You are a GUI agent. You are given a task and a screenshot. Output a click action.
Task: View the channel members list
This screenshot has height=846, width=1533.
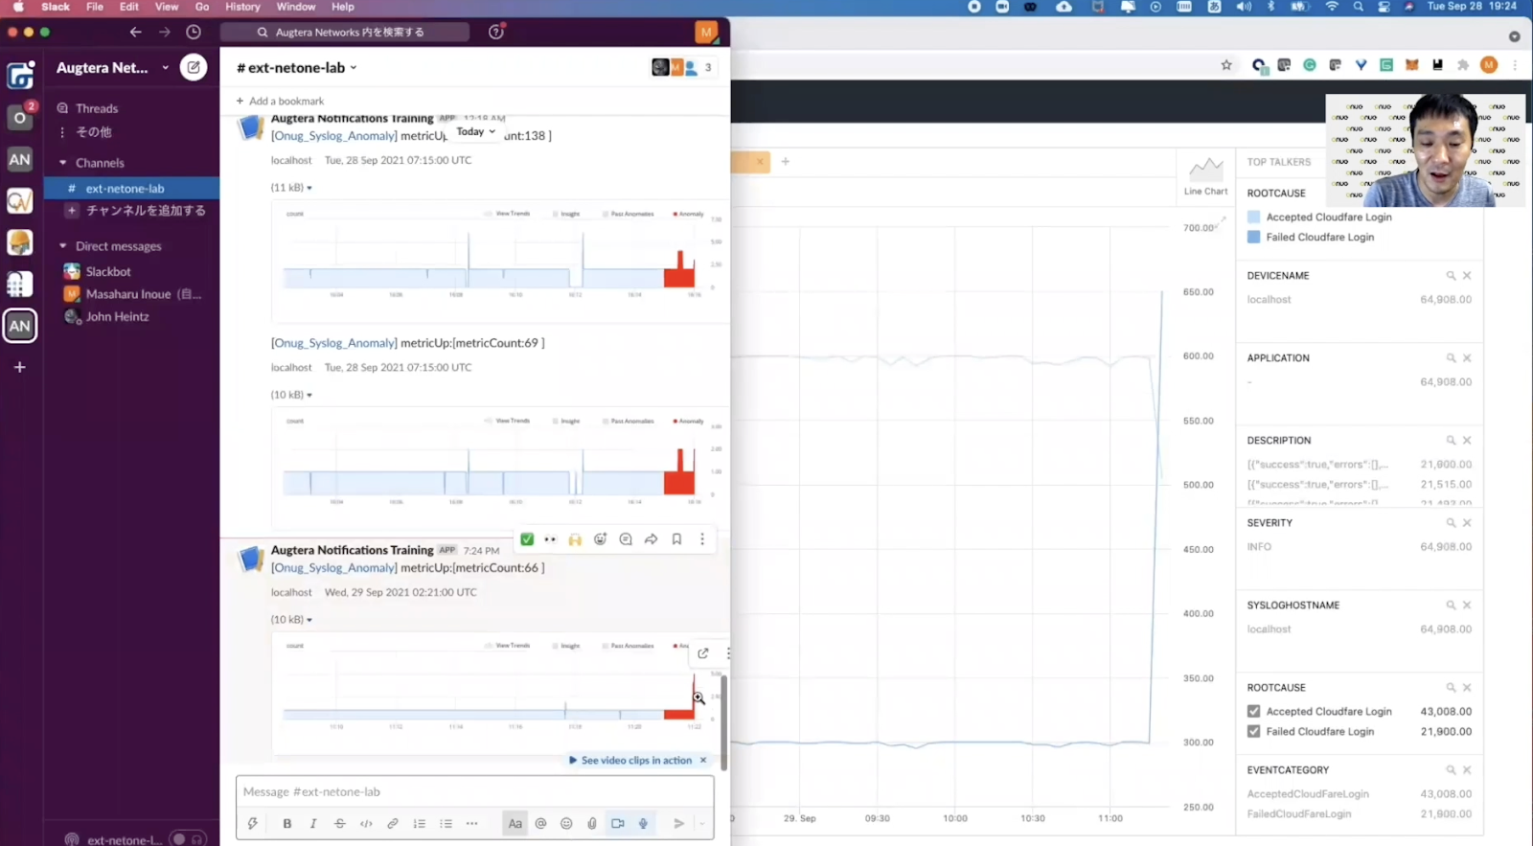coord(683,67)
